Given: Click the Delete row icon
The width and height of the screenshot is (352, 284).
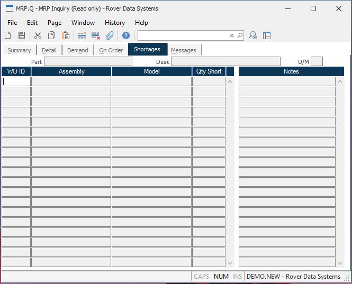Looking at the screenshot, I should click(x=96, y=35).
